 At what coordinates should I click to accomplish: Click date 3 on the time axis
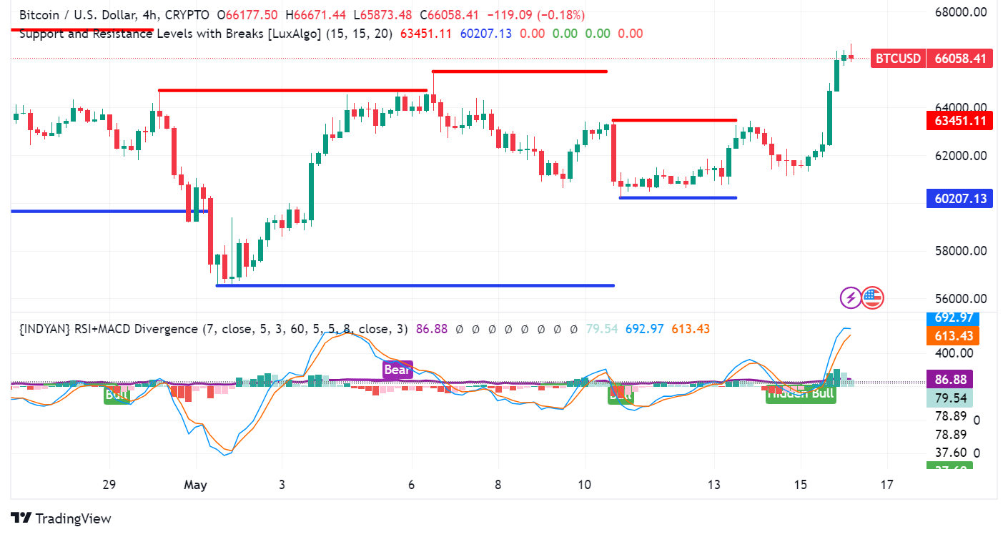click(x=282, y=485)
